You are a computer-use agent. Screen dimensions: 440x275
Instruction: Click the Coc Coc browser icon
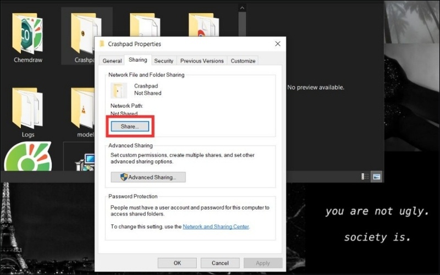pos(28,158)
